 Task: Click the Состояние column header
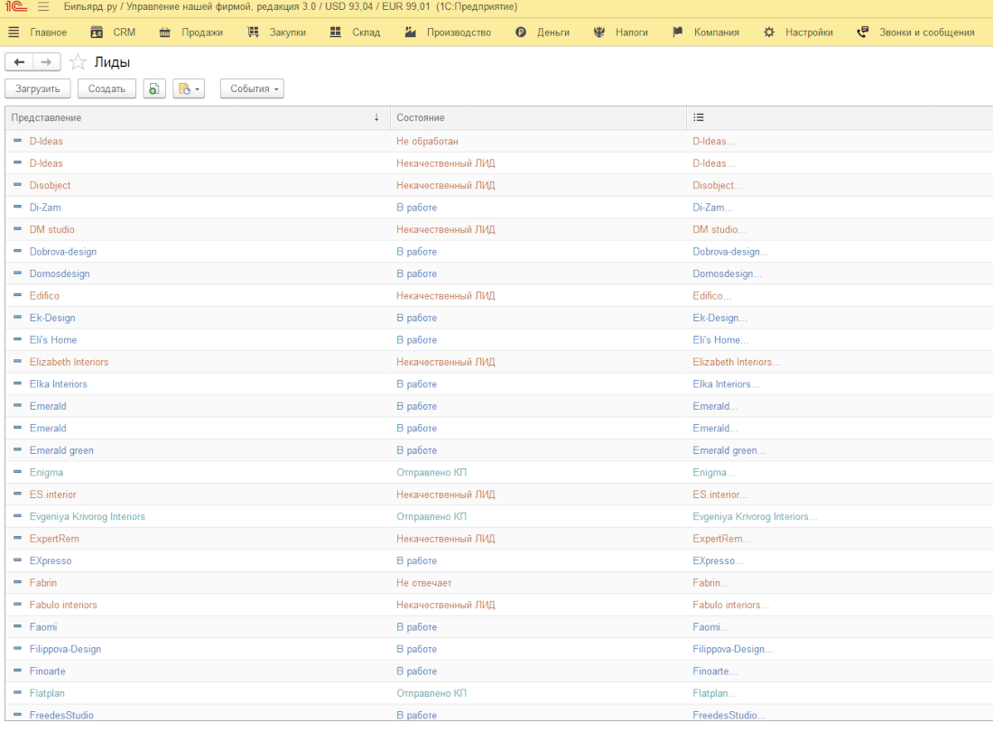click(x=538, y=118)
